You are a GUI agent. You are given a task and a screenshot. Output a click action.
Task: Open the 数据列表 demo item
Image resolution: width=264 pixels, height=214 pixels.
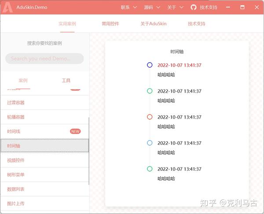click(x=45, y=189)
